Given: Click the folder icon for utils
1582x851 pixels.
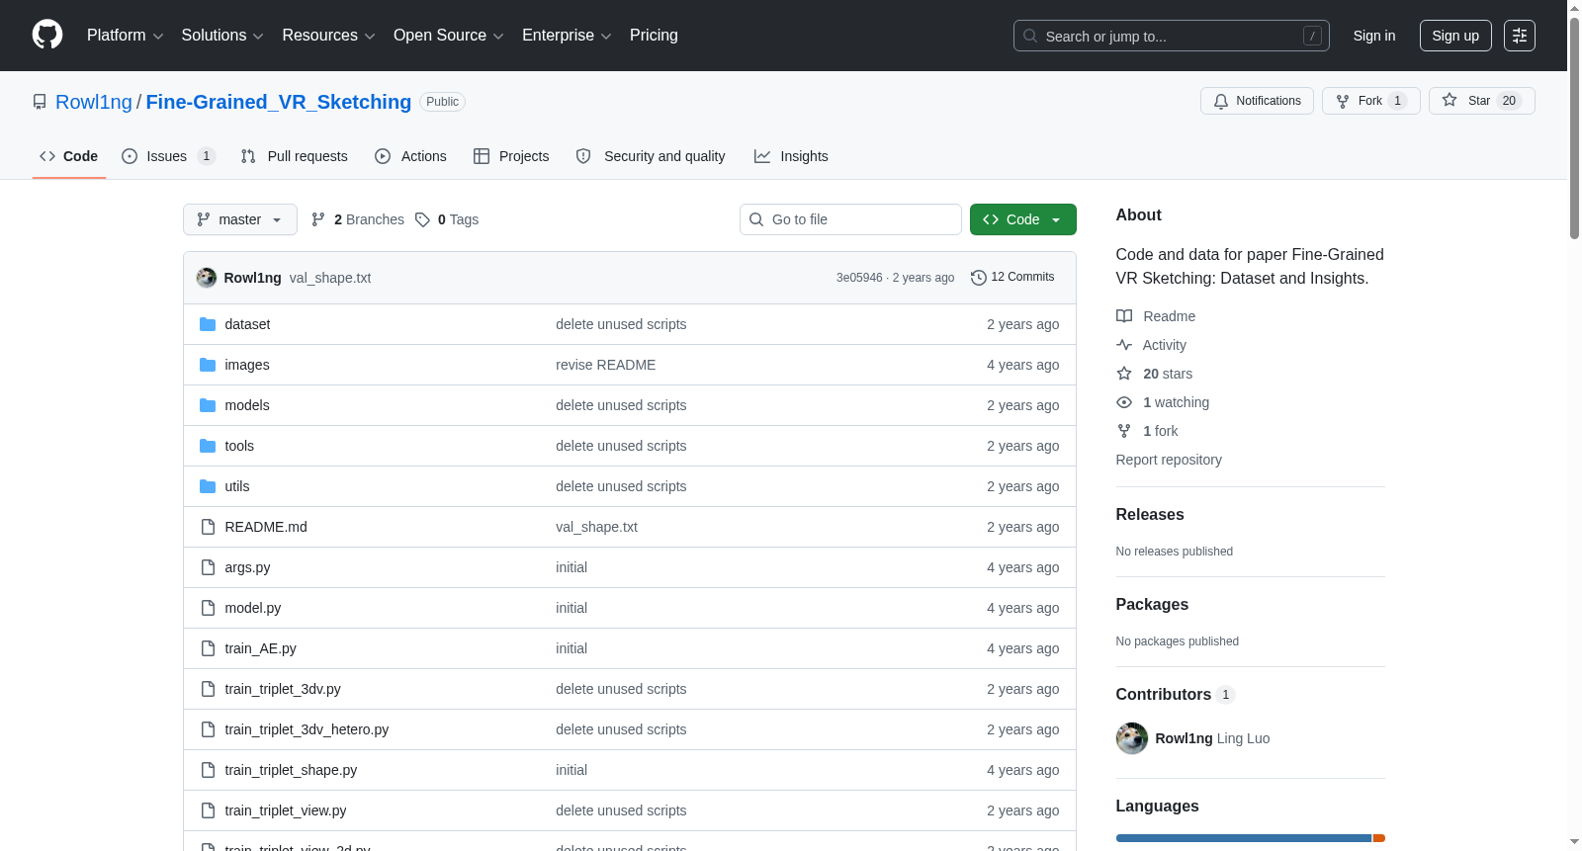Looking at the screenshot, I should [x=208, y=486].
